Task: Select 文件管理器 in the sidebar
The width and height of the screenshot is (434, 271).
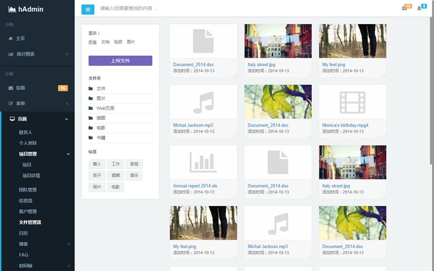Action: 30,222
